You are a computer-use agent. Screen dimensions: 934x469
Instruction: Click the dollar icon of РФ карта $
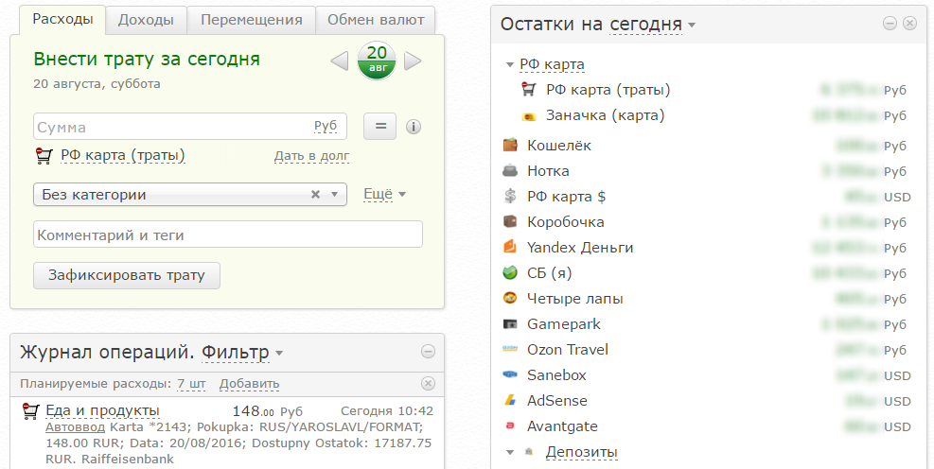tap(510, 196)
